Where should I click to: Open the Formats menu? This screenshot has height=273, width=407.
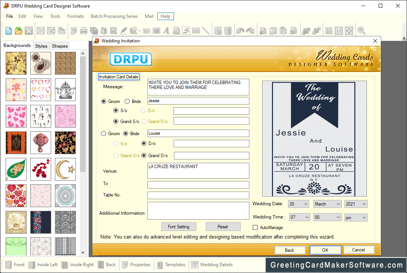(x=75, y=16)
